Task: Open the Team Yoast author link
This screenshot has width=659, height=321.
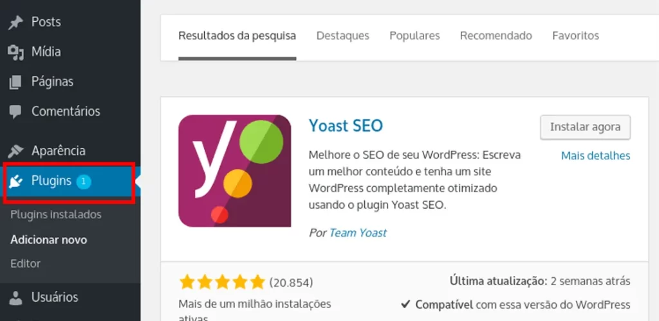Action: [x=358, y=233]
